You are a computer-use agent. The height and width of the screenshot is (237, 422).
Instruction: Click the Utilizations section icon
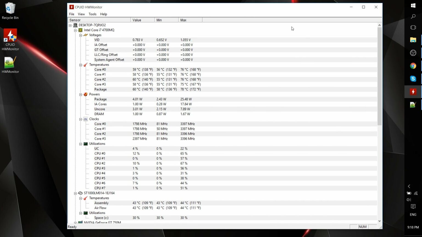[x=85, y=143]
